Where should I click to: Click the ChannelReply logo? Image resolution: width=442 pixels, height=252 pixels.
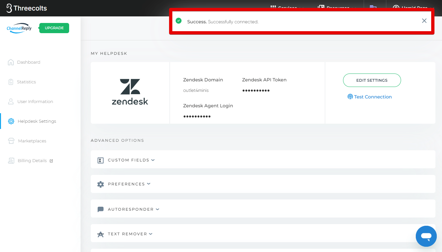tap(19, 28)
